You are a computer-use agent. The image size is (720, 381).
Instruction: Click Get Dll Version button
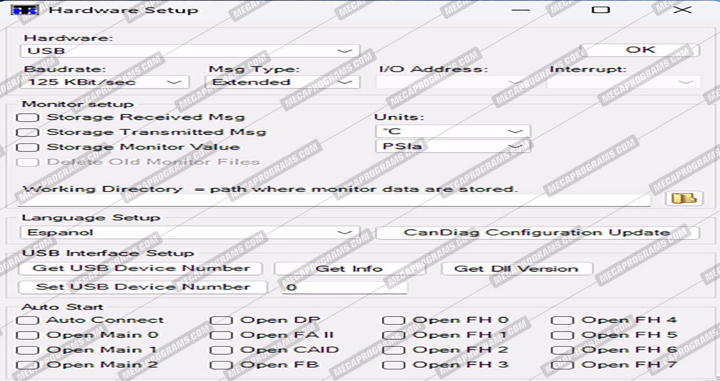[517, 269]
